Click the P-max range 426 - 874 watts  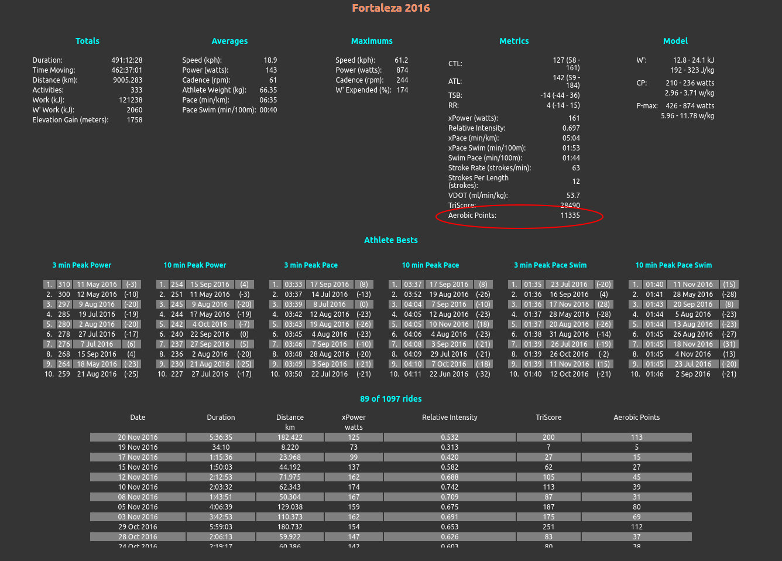pyautogui.click(x=690, y=106)
